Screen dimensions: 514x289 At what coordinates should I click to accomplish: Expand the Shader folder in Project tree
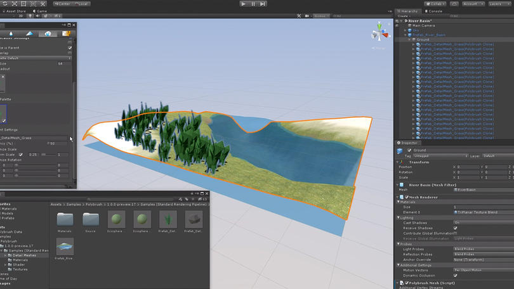[6, 264]
